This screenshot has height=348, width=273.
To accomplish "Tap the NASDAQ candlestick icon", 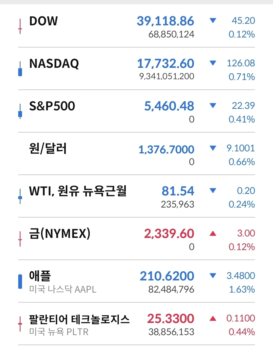I will (20, 69).
